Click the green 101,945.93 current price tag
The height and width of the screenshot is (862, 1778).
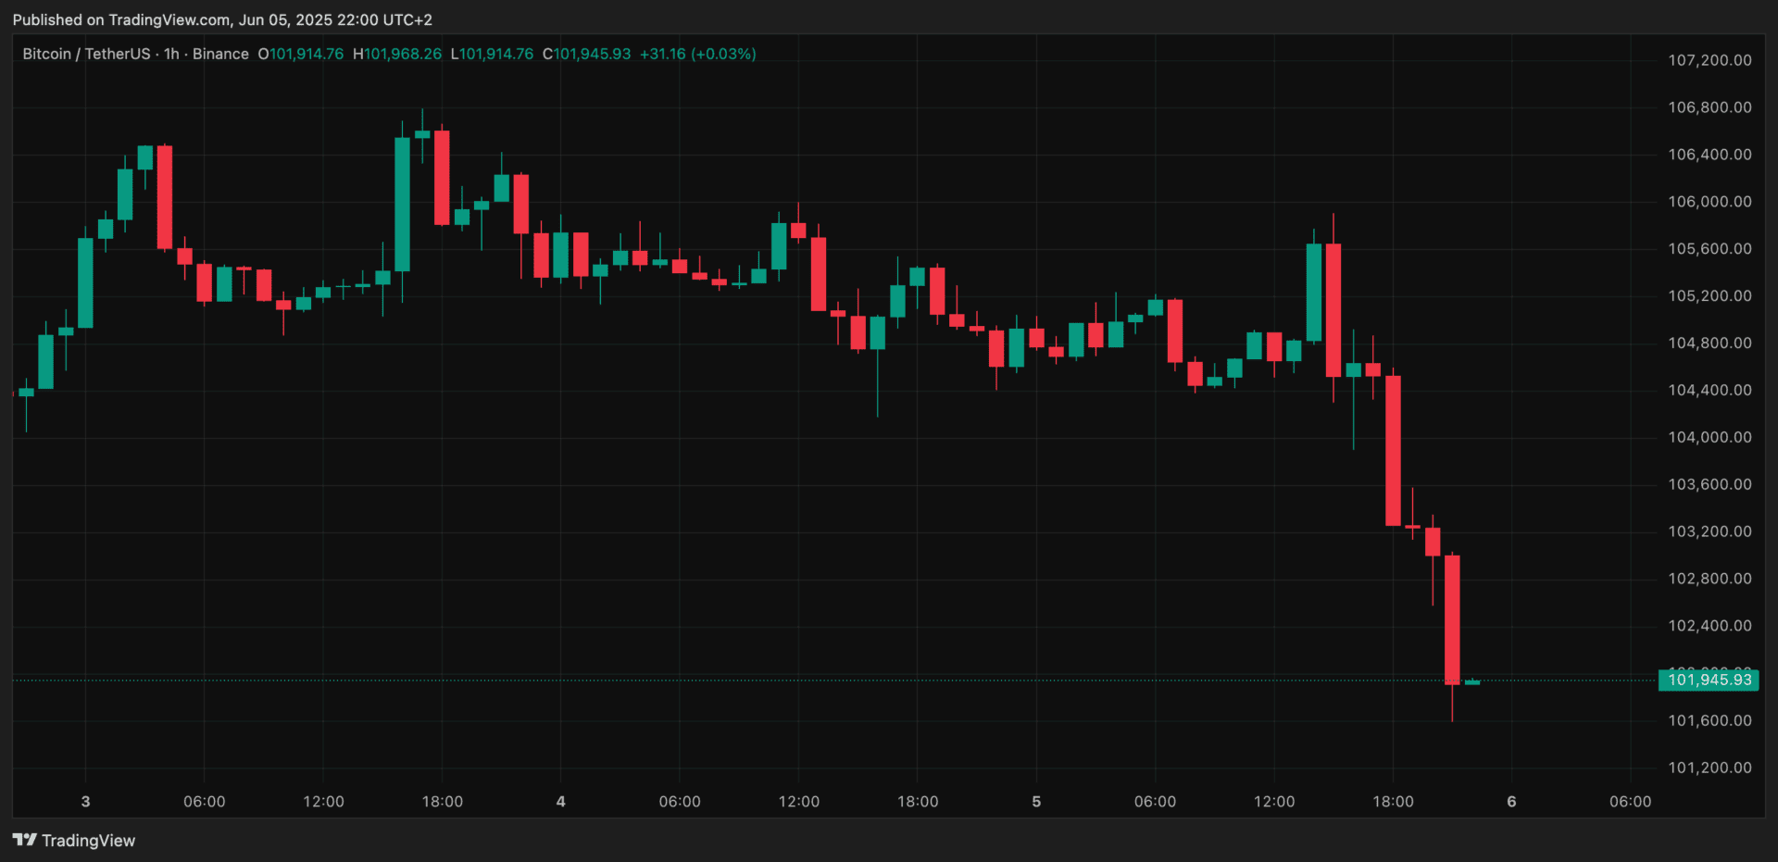[x=1709, y=680]
